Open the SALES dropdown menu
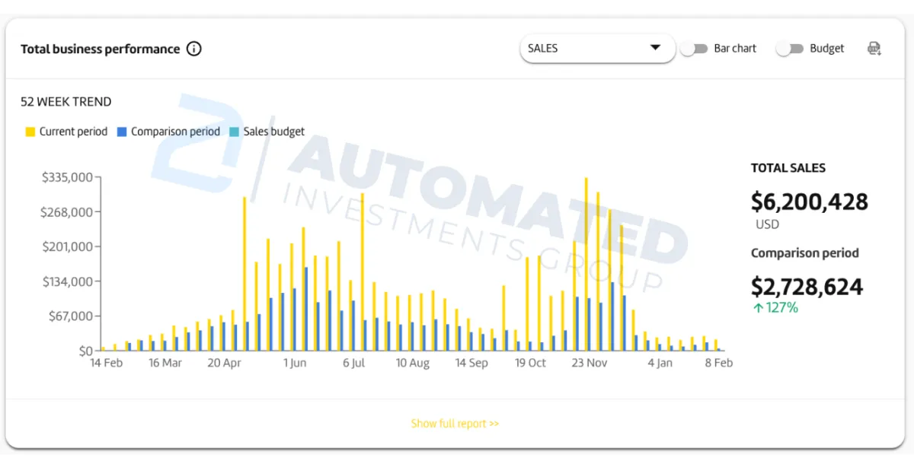 point(597,48)
